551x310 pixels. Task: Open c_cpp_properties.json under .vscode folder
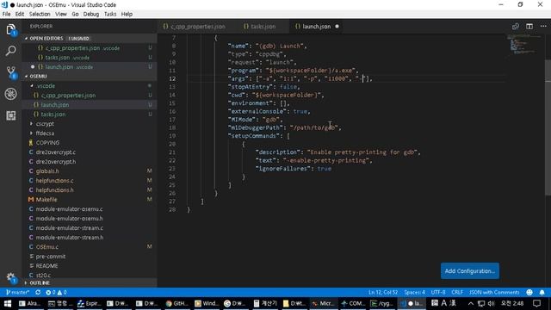tap(90, 96)
